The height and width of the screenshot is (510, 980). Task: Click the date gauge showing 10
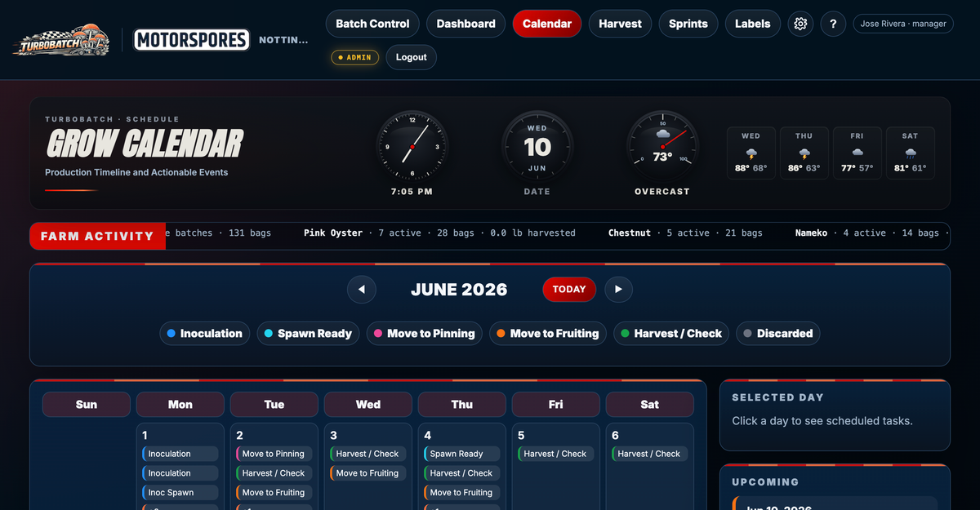click(x=537, y=147)
